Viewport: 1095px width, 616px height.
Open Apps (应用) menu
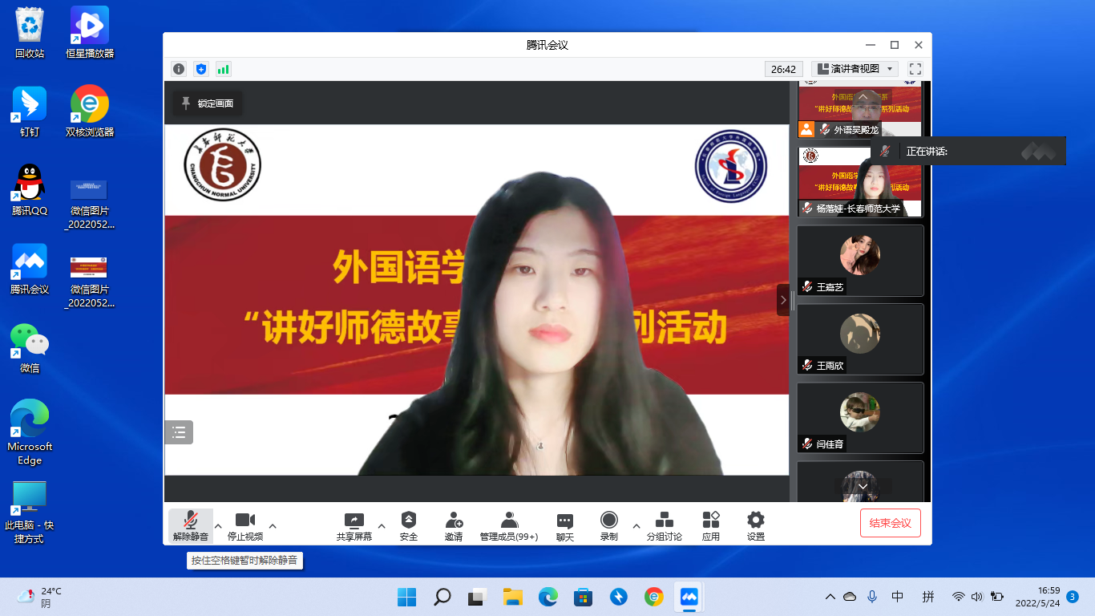coord(711,525)
